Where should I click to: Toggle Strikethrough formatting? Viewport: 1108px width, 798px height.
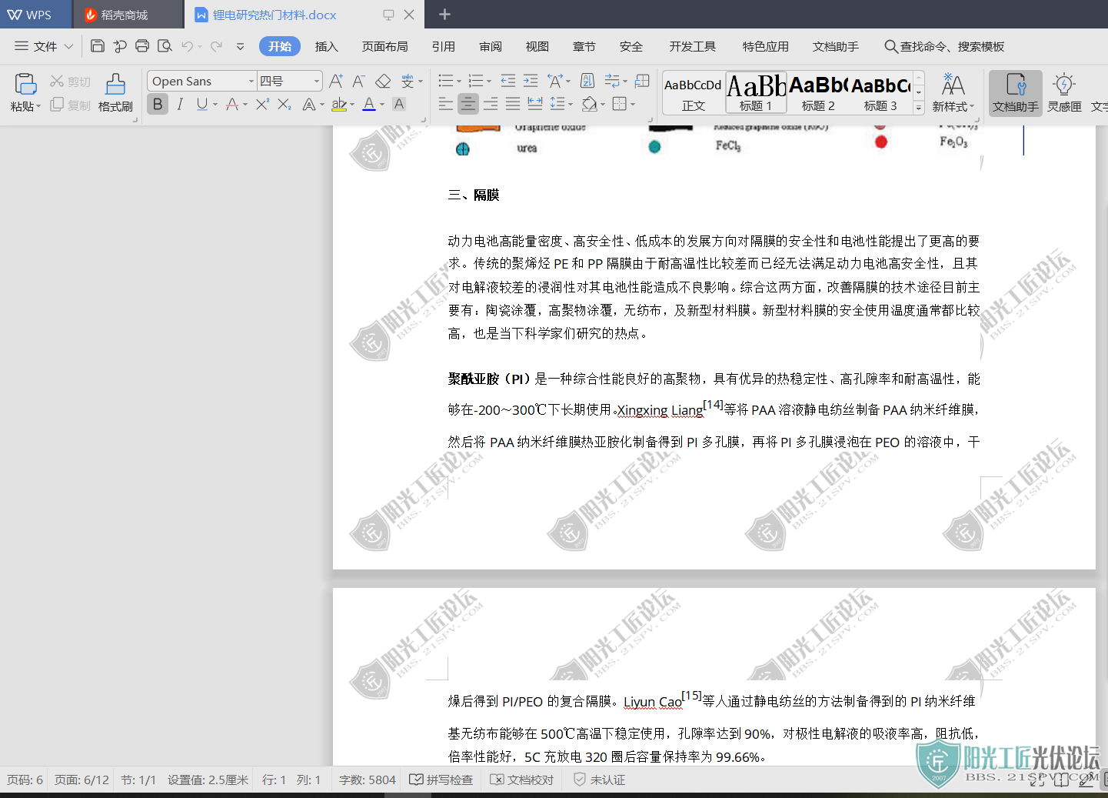pyautogui.click(x=232, y=104)
